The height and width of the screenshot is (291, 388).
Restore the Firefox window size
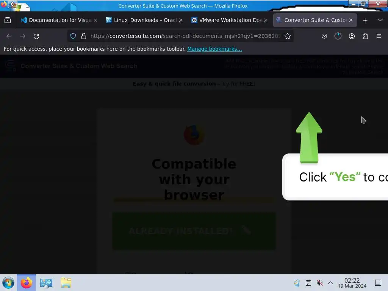[x=363, y=4]
